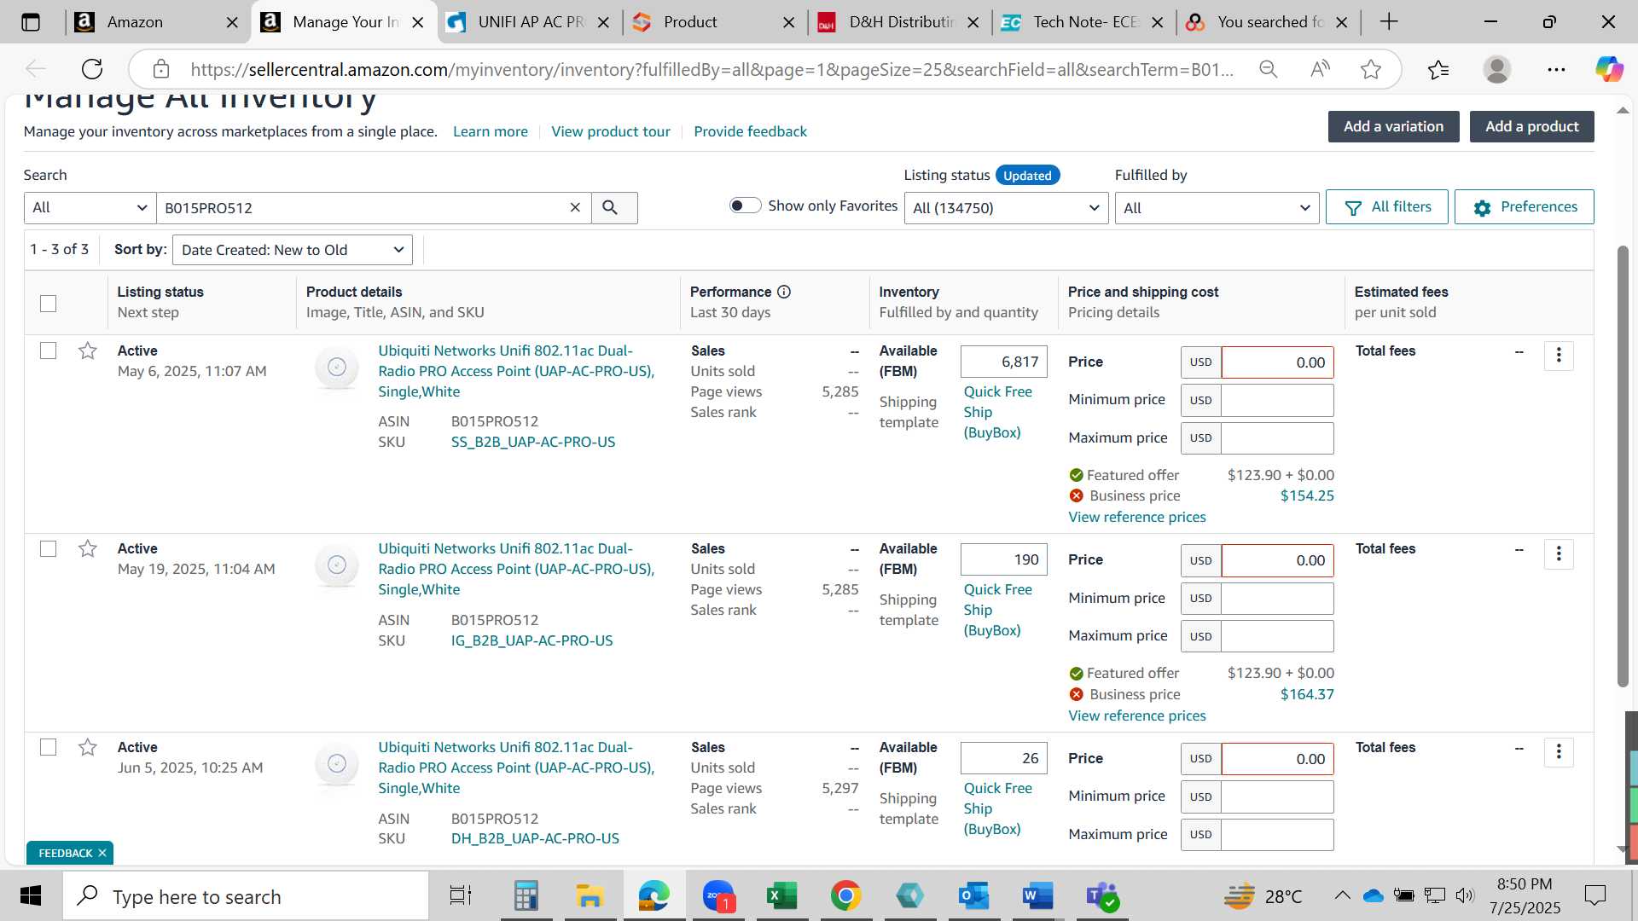Switch to the You searched for tab
Viewport: 1638px width, 921px height.
1269,22
